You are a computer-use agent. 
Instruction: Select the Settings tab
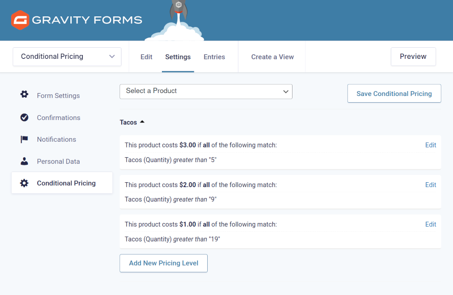178,57
